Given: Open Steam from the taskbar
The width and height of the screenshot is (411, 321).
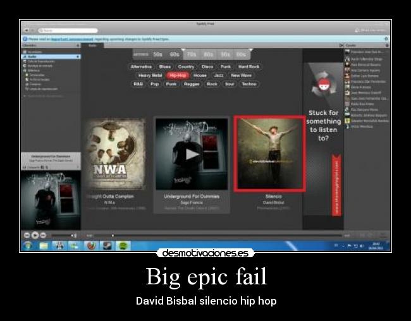Looking at the screenshot, I should 107,246.
